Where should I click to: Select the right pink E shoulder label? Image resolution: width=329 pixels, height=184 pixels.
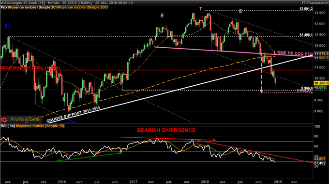[240, 12]
